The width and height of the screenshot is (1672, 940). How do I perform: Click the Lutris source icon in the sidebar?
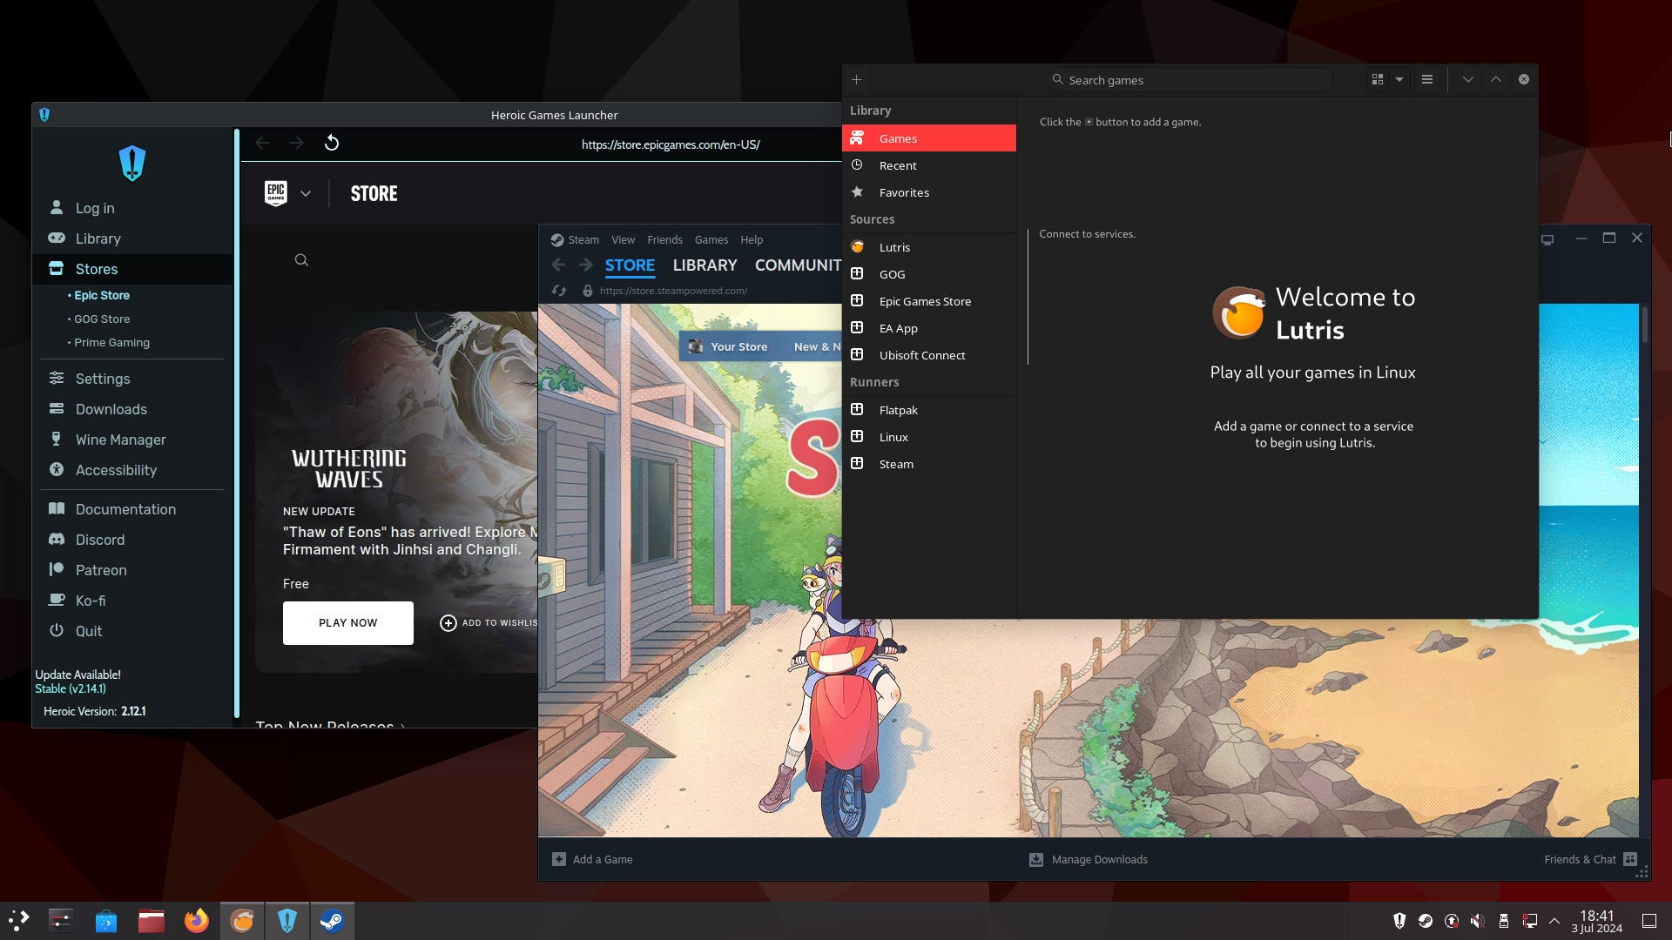click(858, 247)
